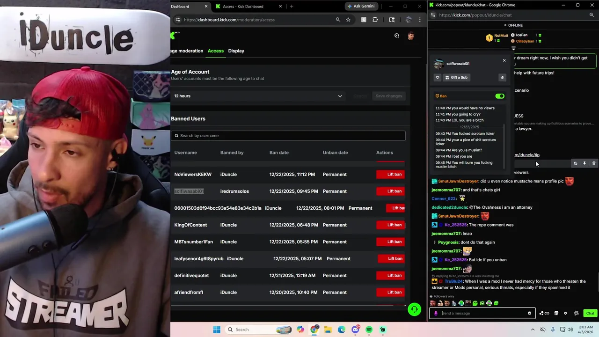Click the mute icon in scifiwasabi01 card
The image size is (599, 337).
pos(502,77)
